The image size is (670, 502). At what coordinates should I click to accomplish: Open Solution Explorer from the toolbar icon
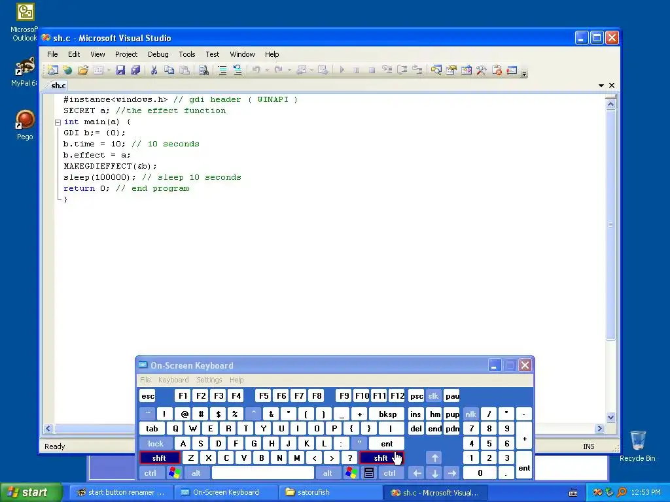[436, 70]
